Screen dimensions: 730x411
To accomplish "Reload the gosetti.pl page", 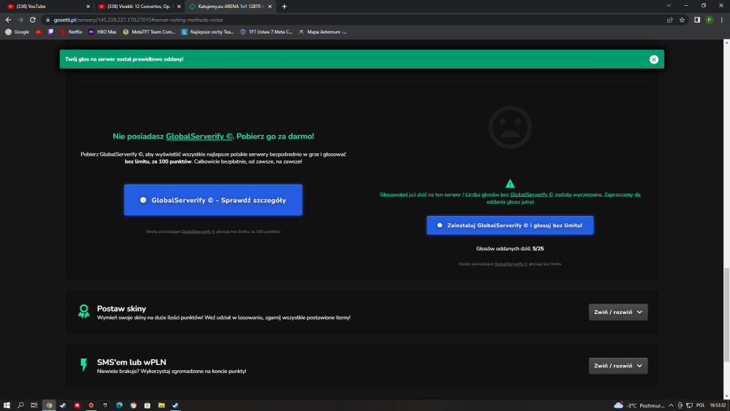I will [33, 20].
